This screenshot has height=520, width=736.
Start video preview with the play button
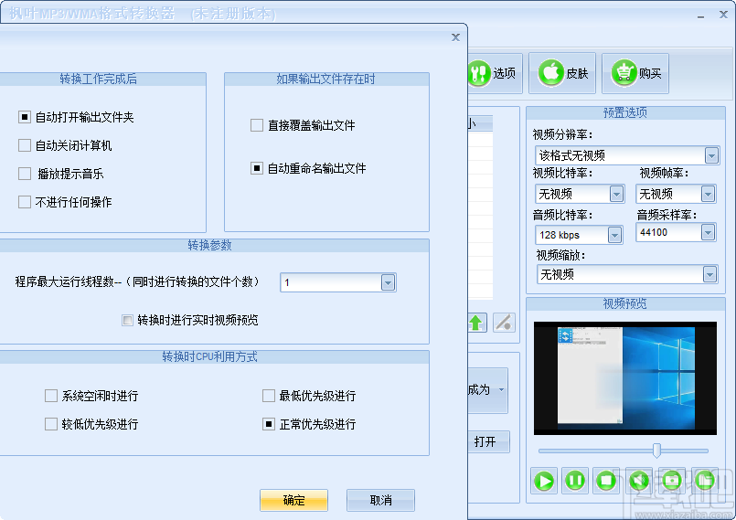tap(544, 481)
